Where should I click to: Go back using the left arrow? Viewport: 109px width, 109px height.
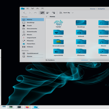click(24, 13)
